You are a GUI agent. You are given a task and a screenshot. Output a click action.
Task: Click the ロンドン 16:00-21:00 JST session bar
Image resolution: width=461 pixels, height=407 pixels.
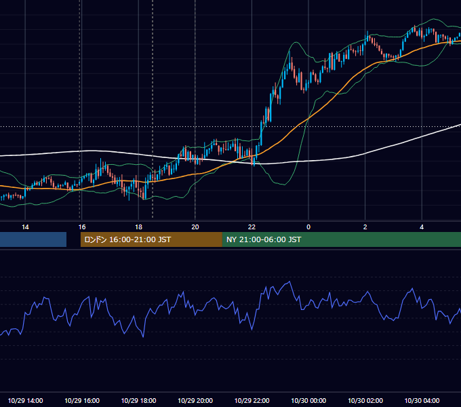click(x=151, y=239)
